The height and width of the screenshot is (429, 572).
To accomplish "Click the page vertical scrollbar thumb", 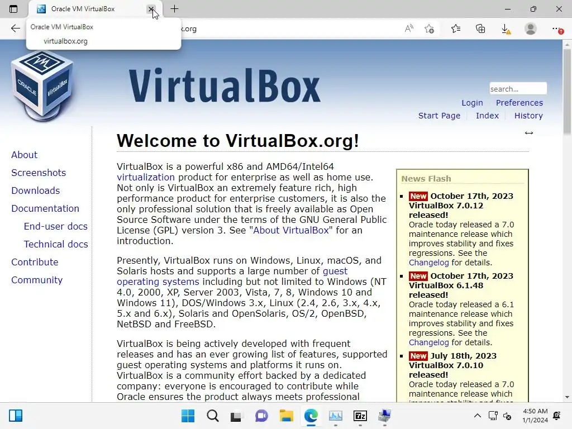I will point(567,91).
